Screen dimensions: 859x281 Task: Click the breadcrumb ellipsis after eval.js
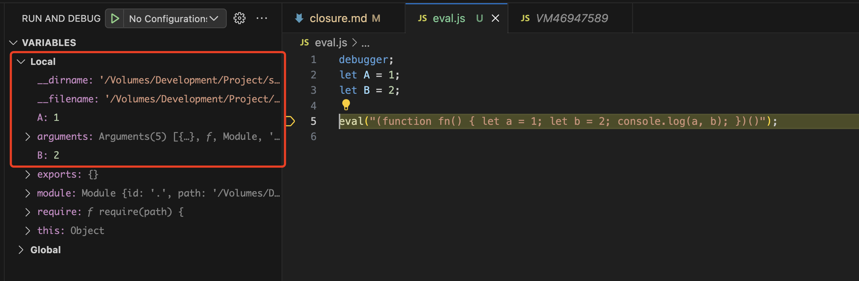(365, 44)
